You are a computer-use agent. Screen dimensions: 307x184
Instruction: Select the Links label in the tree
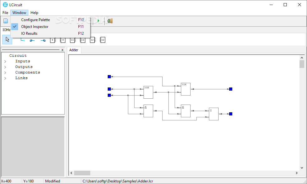pos(21,78)
